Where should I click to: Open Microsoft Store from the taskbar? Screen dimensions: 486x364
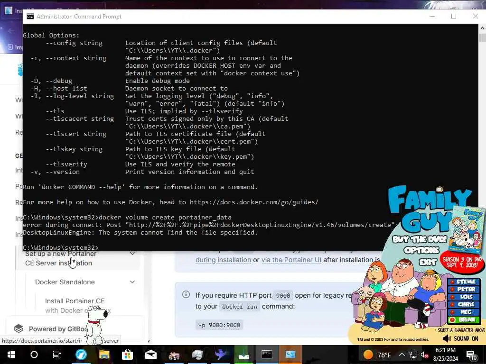pos(127,355)
